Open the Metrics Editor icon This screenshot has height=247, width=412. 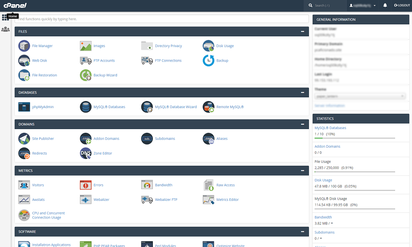(208, 200)
